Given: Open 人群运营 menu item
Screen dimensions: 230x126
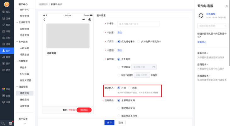Looking at the screenshot, I should [24, 48].
